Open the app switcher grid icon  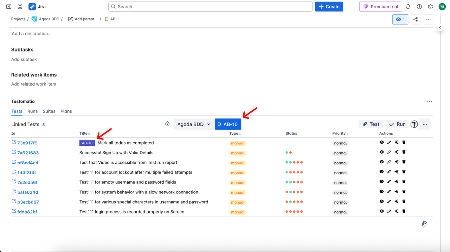pos(20,7)
